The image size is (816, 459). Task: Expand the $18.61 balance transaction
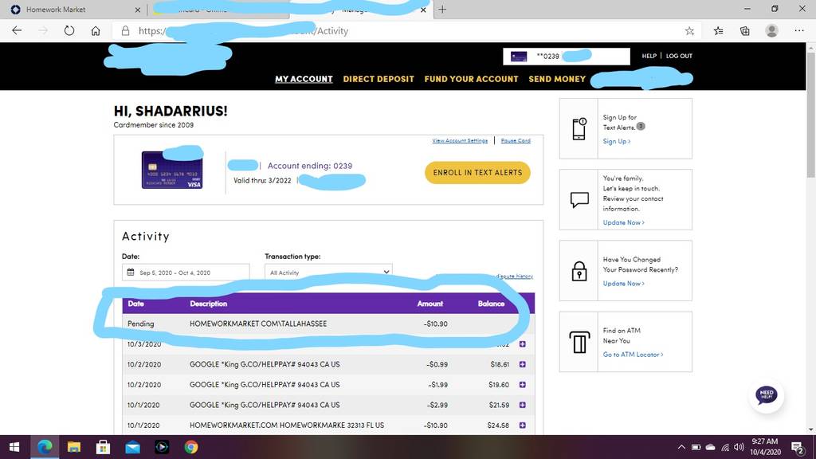point(523,364)
